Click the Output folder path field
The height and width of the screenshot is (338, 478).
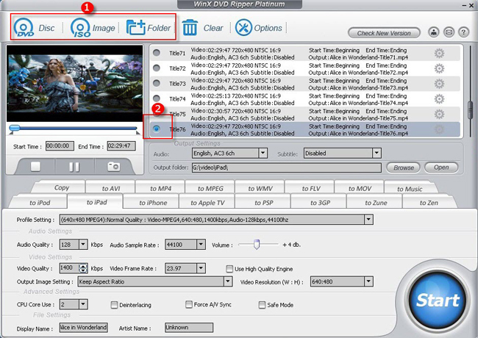click(x=287, y=168)
